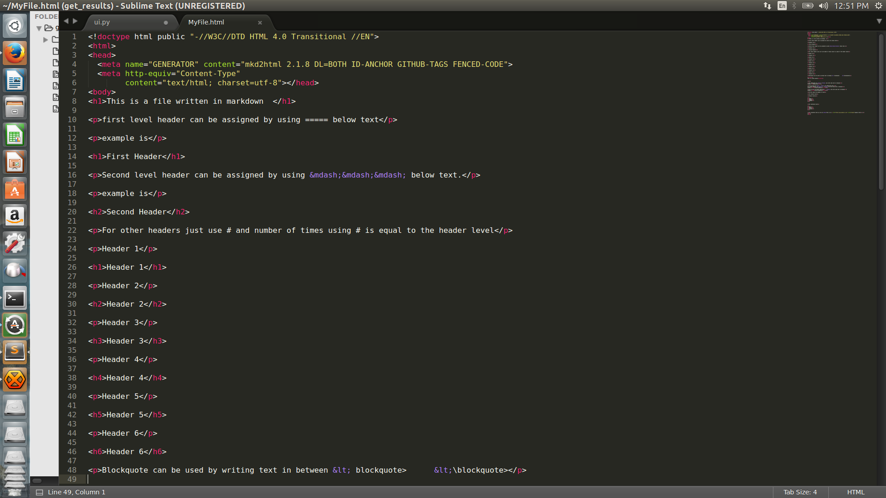Open the first mounted disk drive icon

[x=15, y=407]
